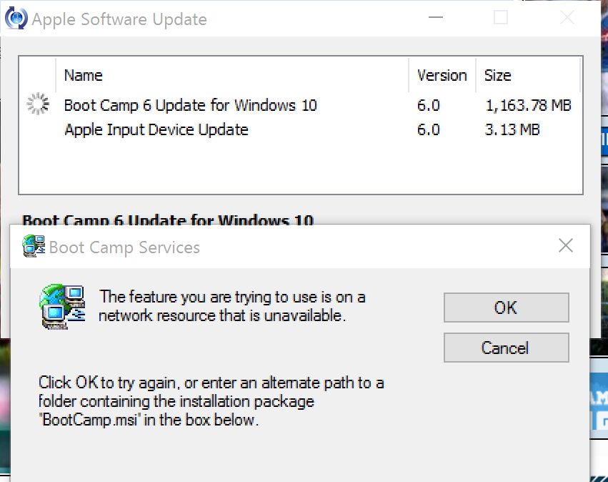Click the 1,163.78 MB size entry
This screenshot has width=608, height=482.
click(x=528, y=105)
